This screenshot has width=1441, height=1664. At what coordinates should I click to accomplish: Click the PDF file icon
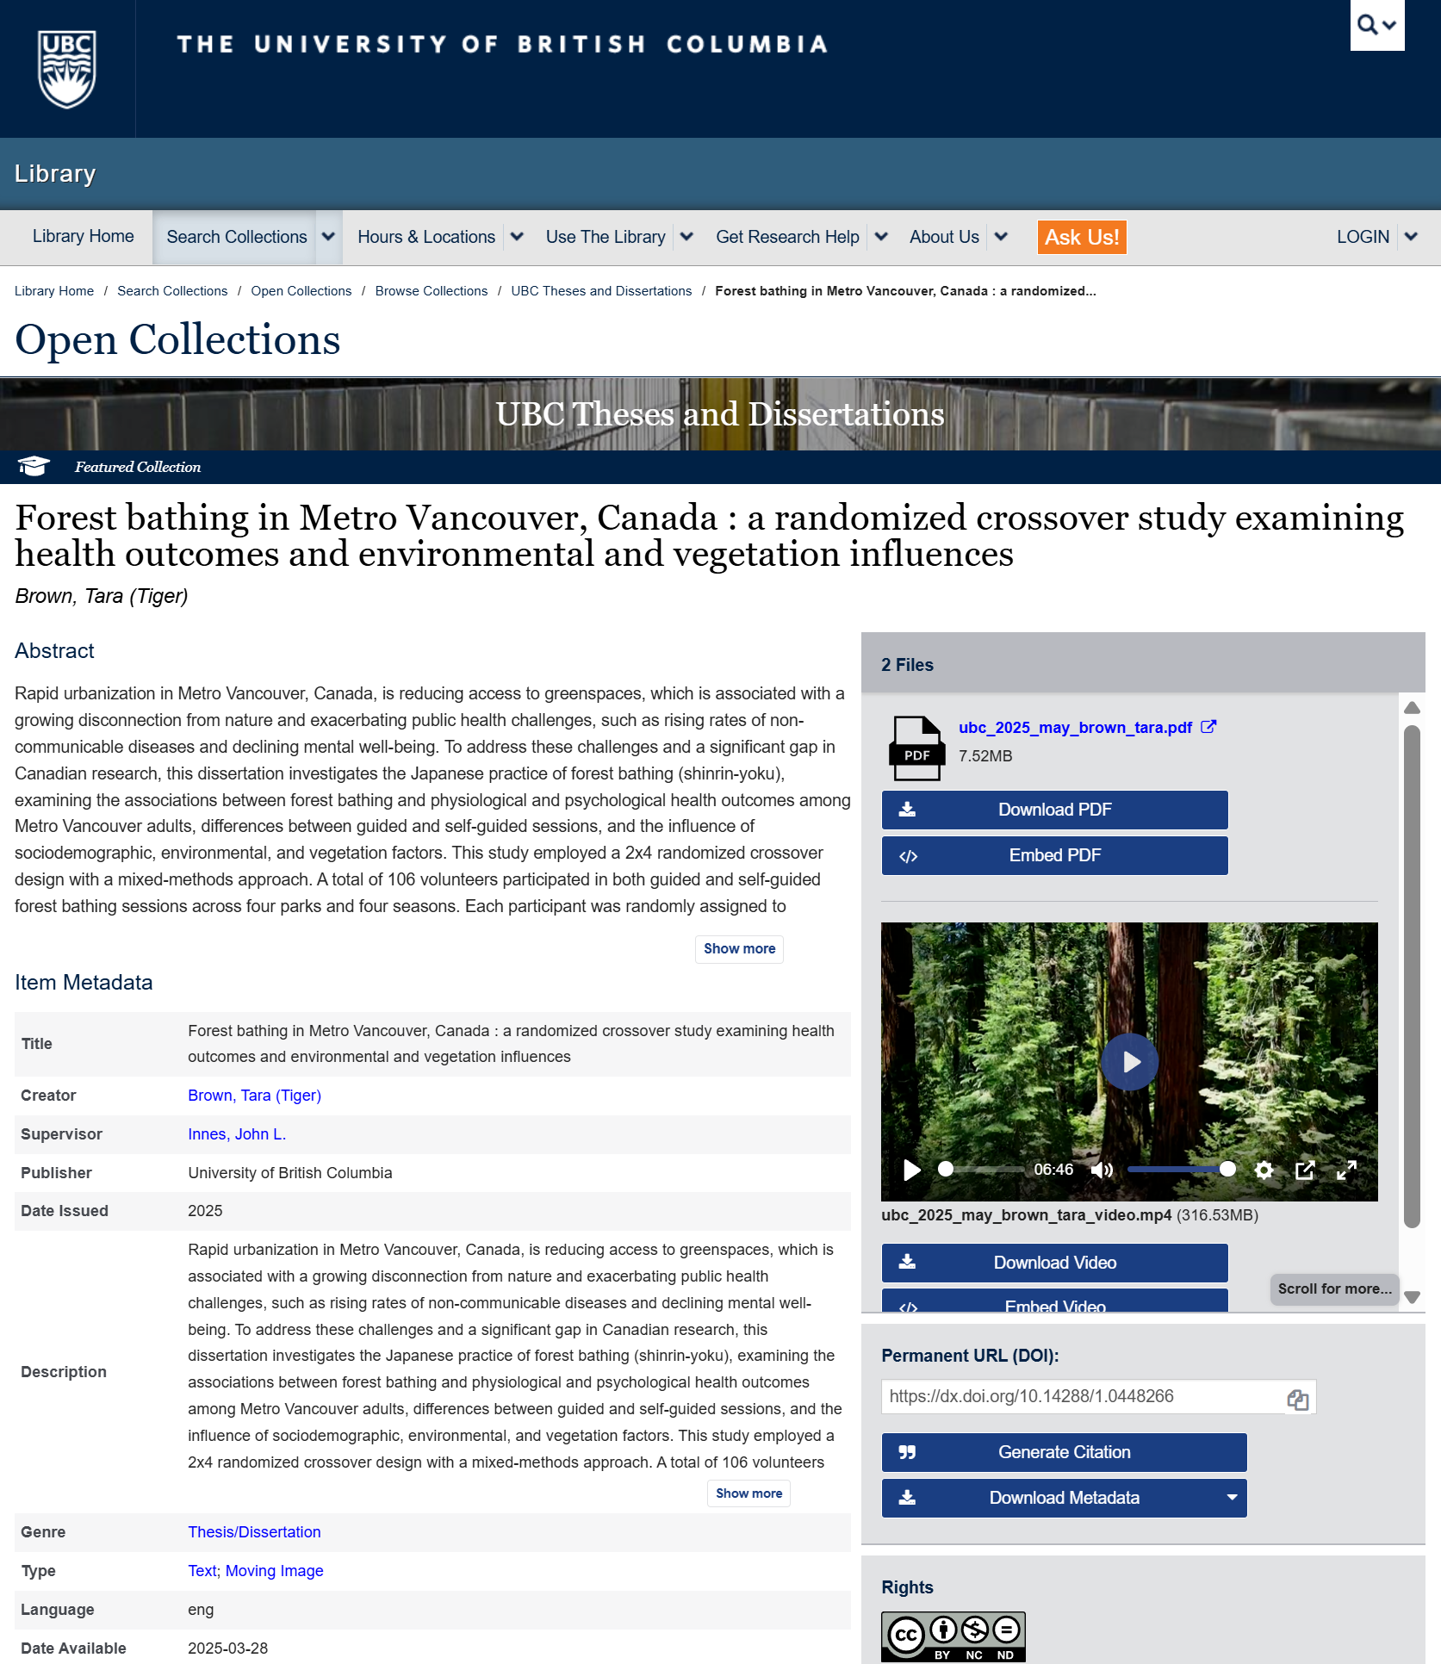click(916, 748)
